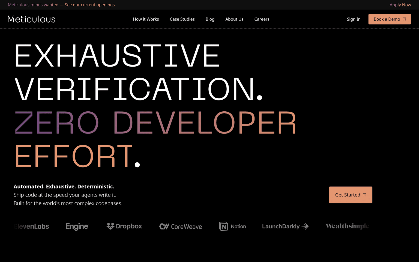
Task: Click the headline word VERIFICATION
Action: click(139, 89)
